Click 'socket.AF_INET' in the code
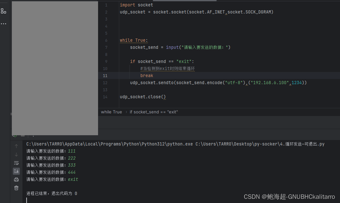The height and width of the screenshot is (203, 340). [207, 12]
